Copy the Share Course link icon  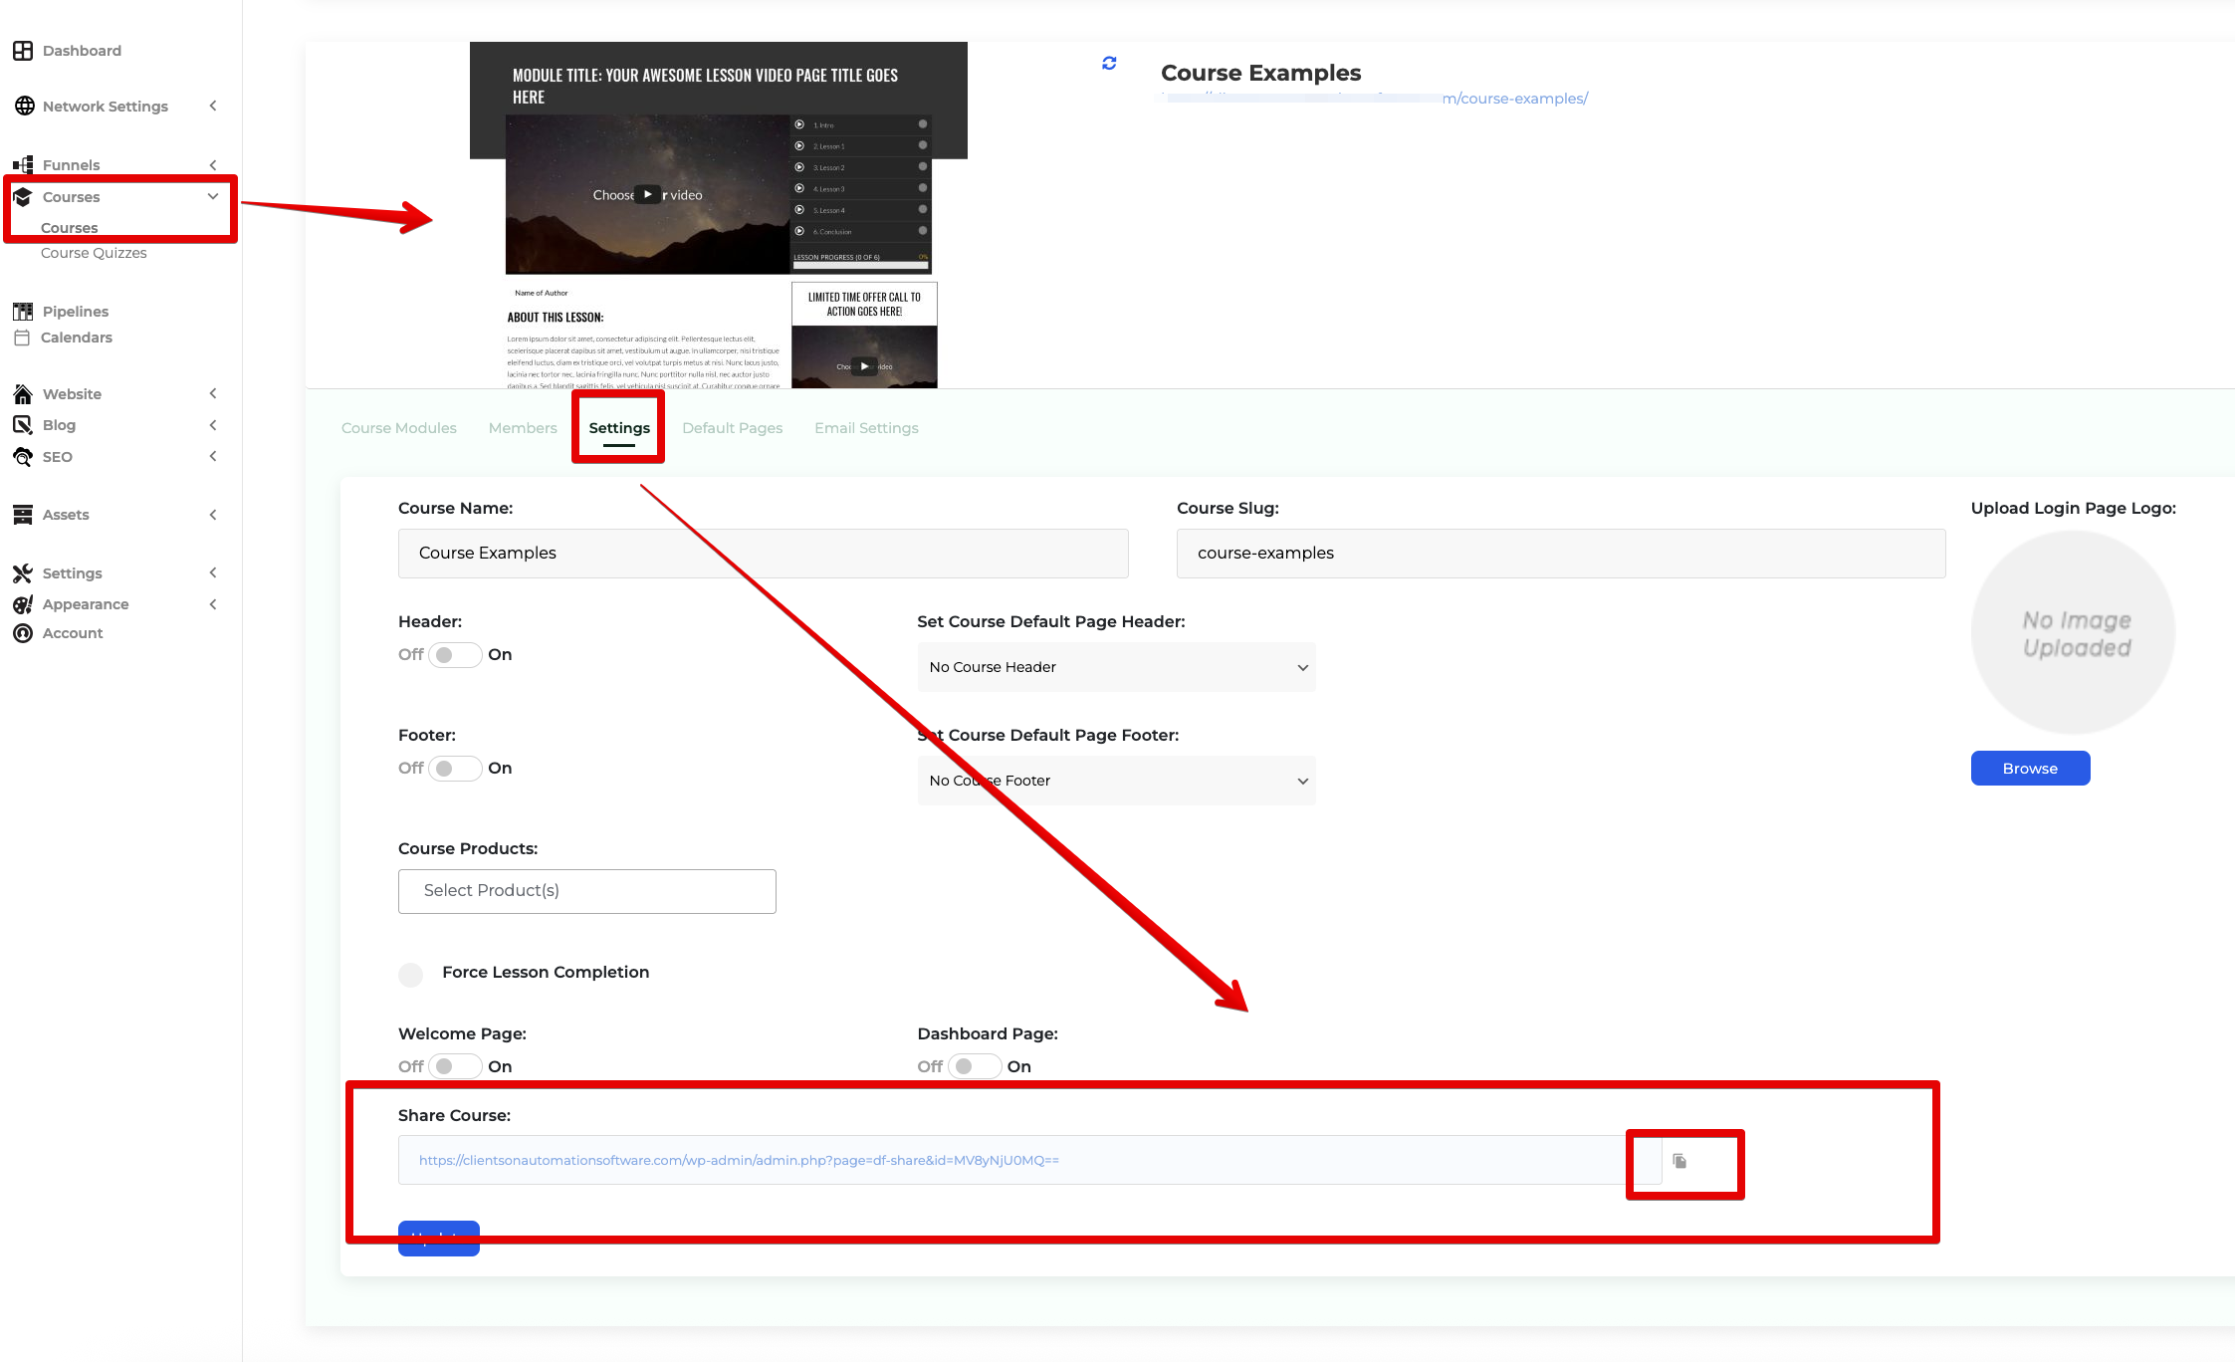click(x=1681, y=1160)
